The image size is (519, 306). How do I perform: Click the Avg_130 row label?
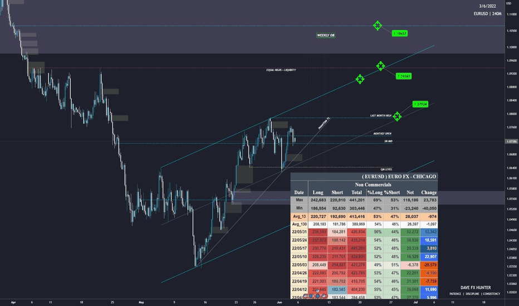coord(299,224)
